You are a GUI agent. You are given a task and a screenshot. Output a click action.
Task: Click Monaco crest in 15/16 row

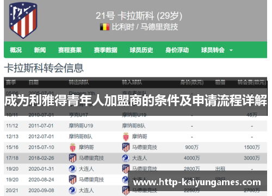(72, 147)
